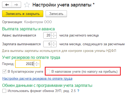The image size is (137, 102).
Task: Go back with the left arrow button
Action: pyautogui.click(x=7, y=5)
